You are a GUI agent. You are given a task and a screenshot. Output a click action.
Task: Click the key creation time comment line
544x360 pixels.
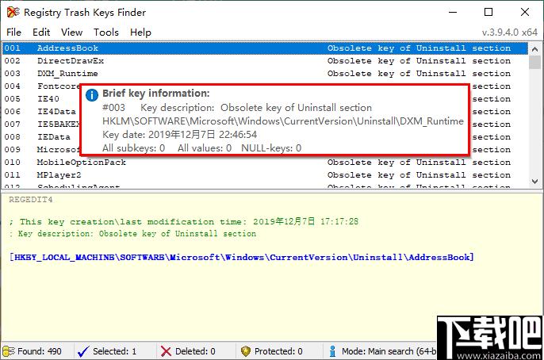[184, 221]
